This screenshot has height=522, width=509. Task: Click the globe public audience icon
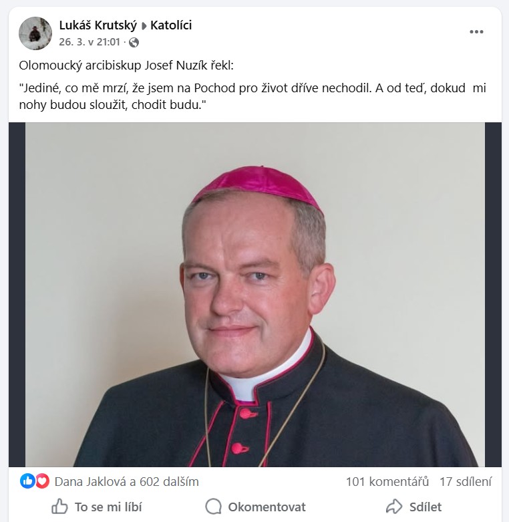[134, 42]
